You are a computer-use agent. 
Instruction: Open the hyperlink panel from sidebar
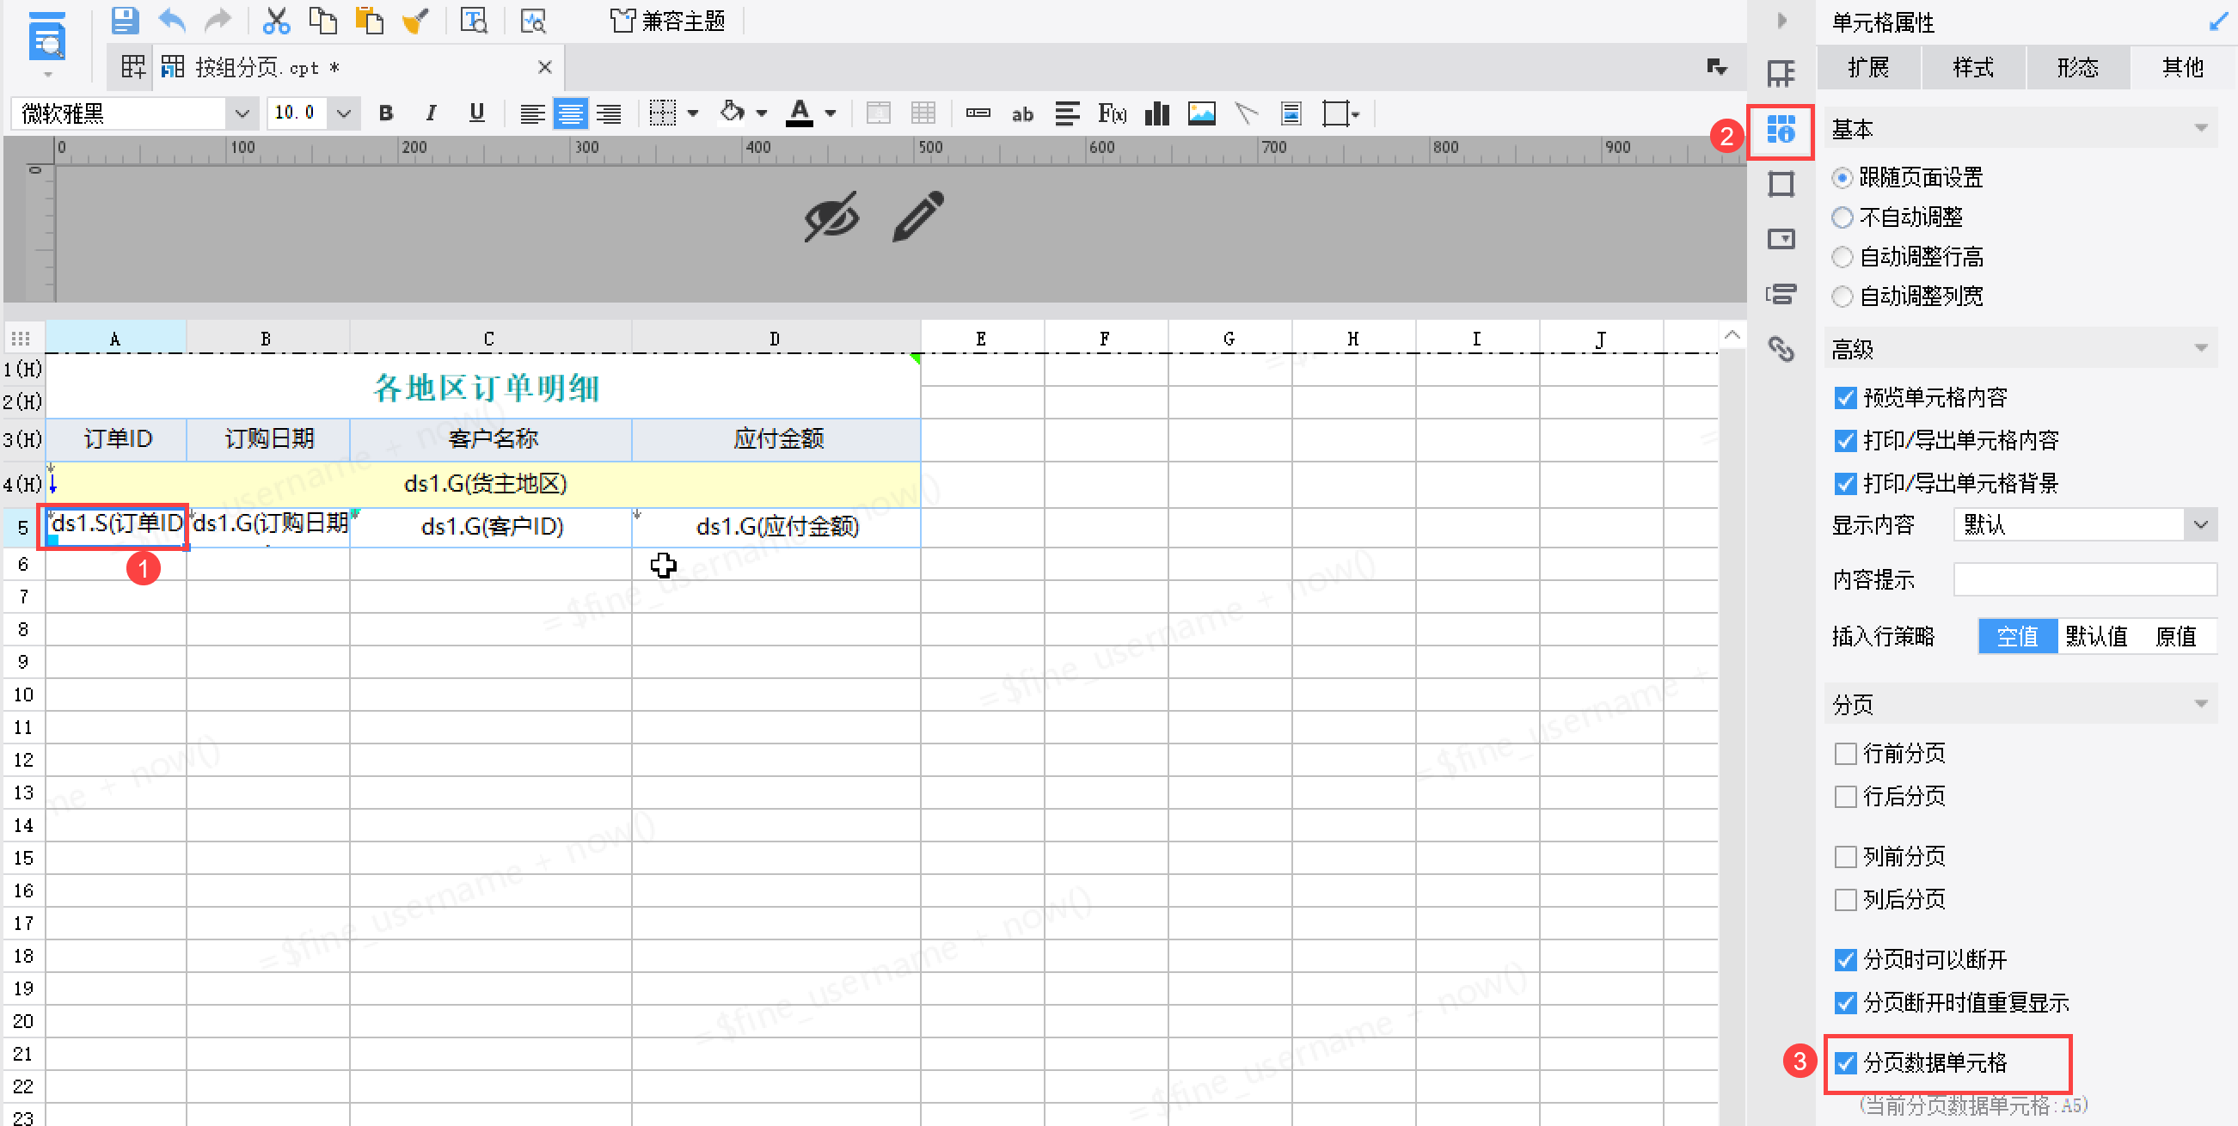point(1781,348)
